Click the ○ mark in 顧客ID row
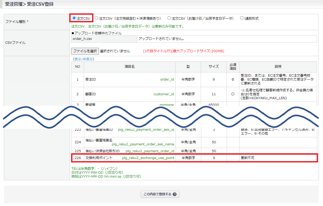The image size is (323, 206). (x=233, y=94)
